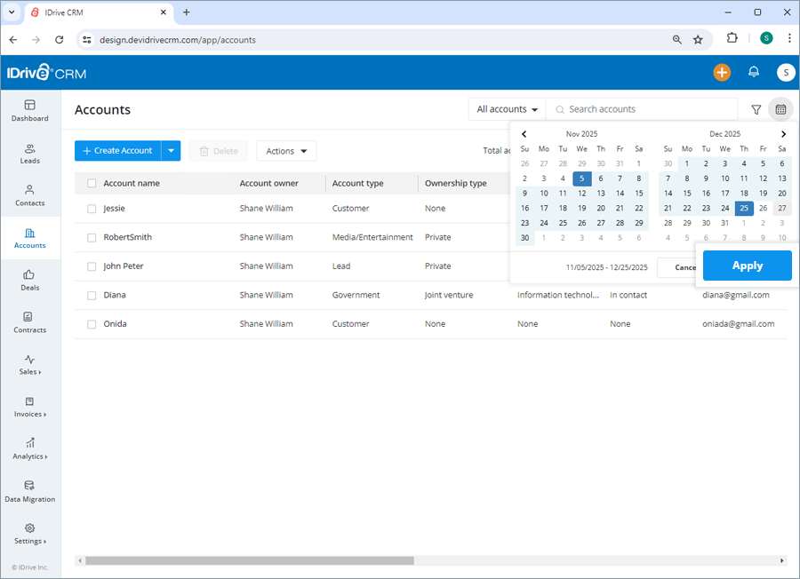View notifications via the bell icon
This screenshot has height=579, width=800.
pos(752,72)
